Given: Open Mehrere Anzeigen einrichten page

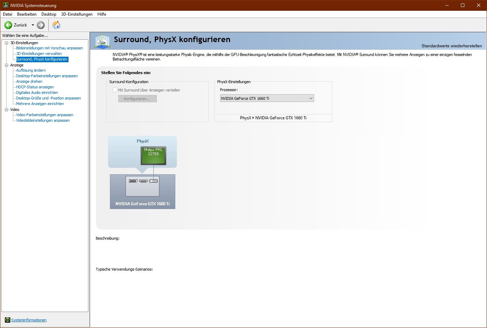Looking at the screenshot, I should click(40, 104).
